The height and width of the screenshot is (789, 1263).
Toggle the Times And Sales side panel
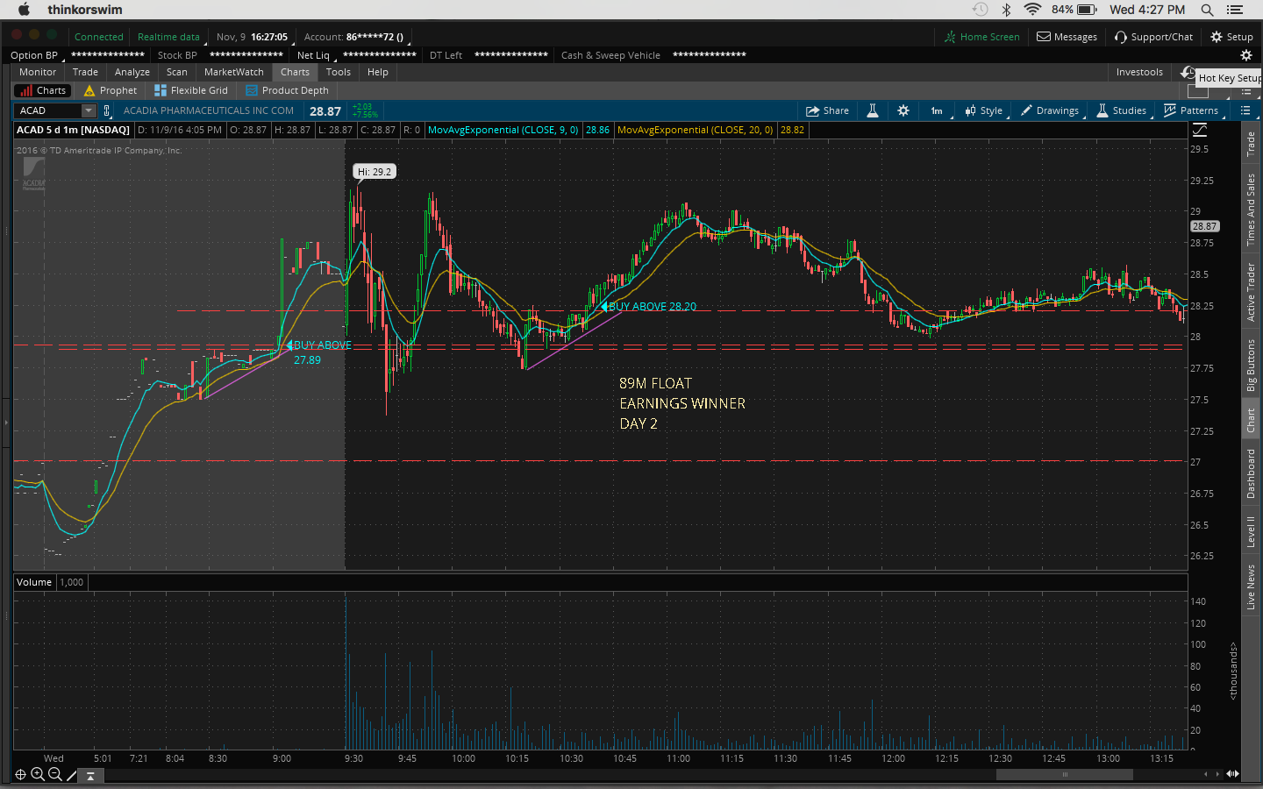(1252, 210)
